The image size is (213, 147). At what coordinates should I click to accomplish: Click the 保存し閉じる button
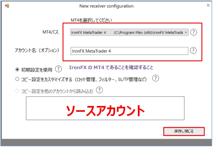(184, 131)
